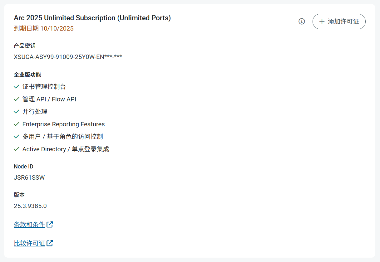Click the checkmark beside 管理 API / Flow API
The width and height of the screenshot is (380, 262).
click(x=17, y=99)
